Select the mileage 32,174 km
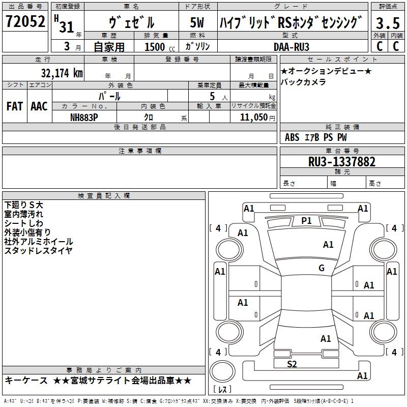407x407 pixels. [x=62, y=73]
